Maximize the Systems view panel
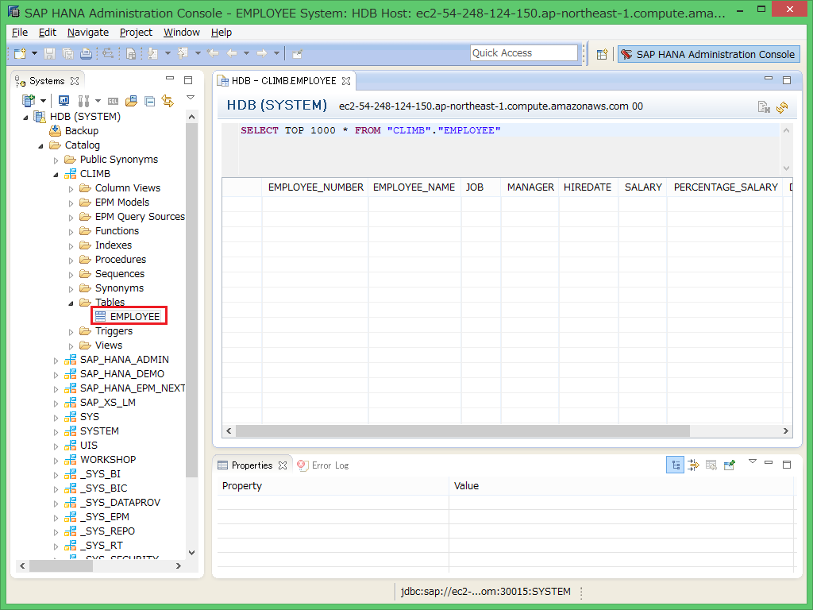The height and width of the screenshot is (610, 813). [x=188, y=80]
